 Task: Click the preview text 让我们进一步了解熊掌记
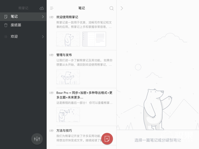point(84,62)
